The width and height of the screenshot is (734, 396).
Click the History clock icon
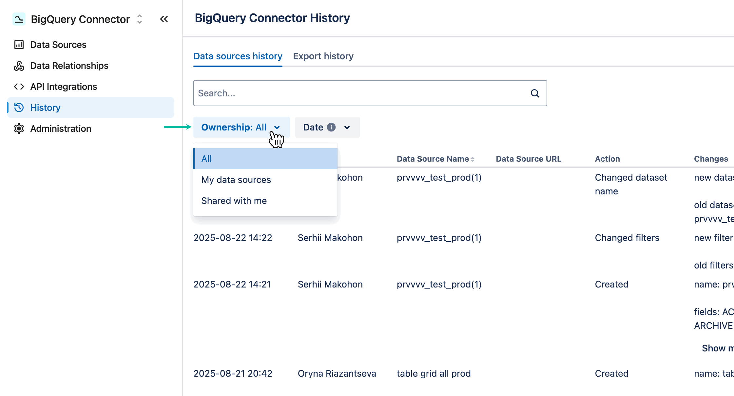click(x=20, y=108)
